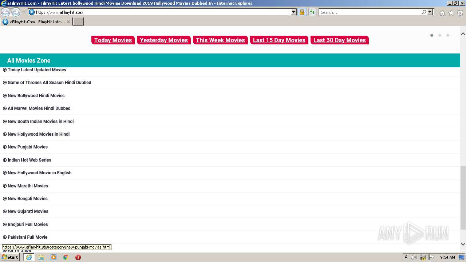Image resolution: width=466 pixels, height=262 pixels.
Task: Open File Explorer folder taskbar icon
Action: coord(41,257)
